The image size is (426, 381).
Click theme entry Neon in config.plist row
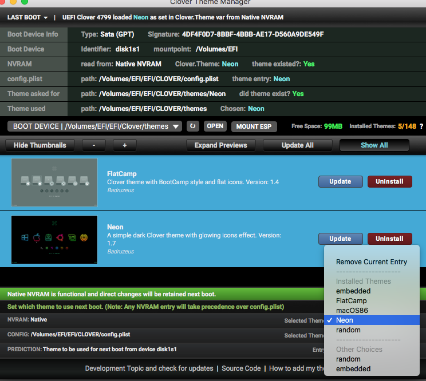click(x=282, y=79)
